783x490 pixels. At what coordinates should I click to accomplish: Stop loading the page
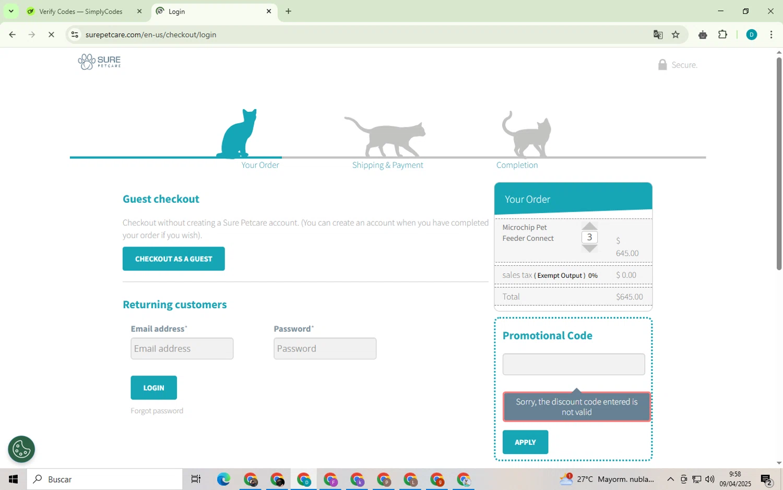click(x=51, y=34)
